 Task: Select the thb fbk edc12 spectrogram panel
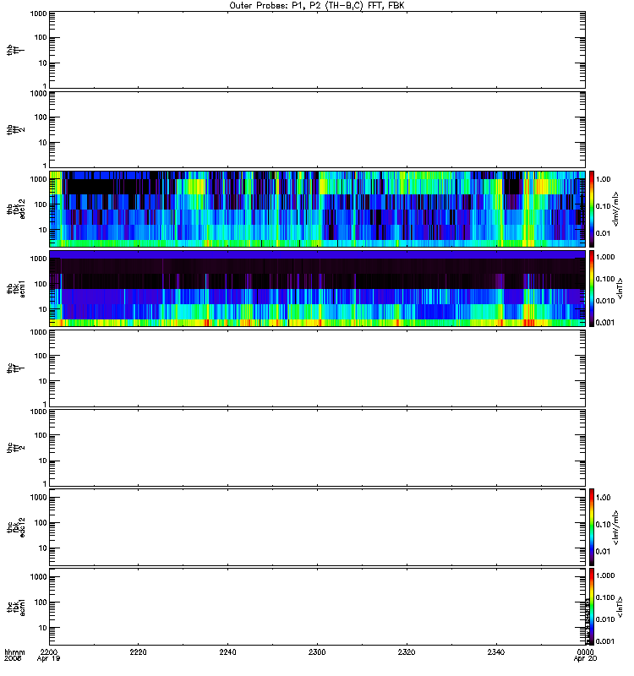(x=318, y=209)
